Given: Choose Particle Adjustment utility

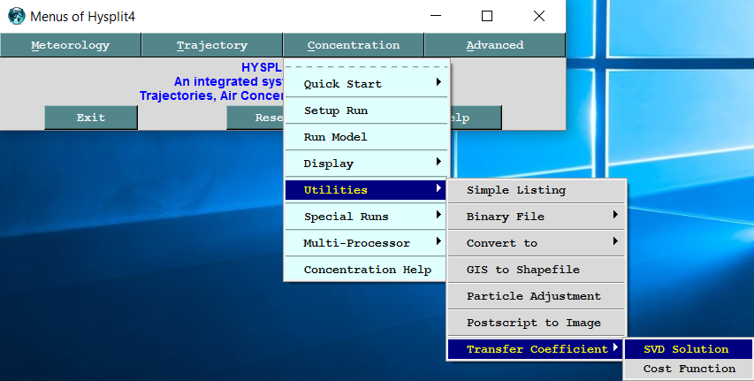Looking at the screenshot, I should 537,296.
